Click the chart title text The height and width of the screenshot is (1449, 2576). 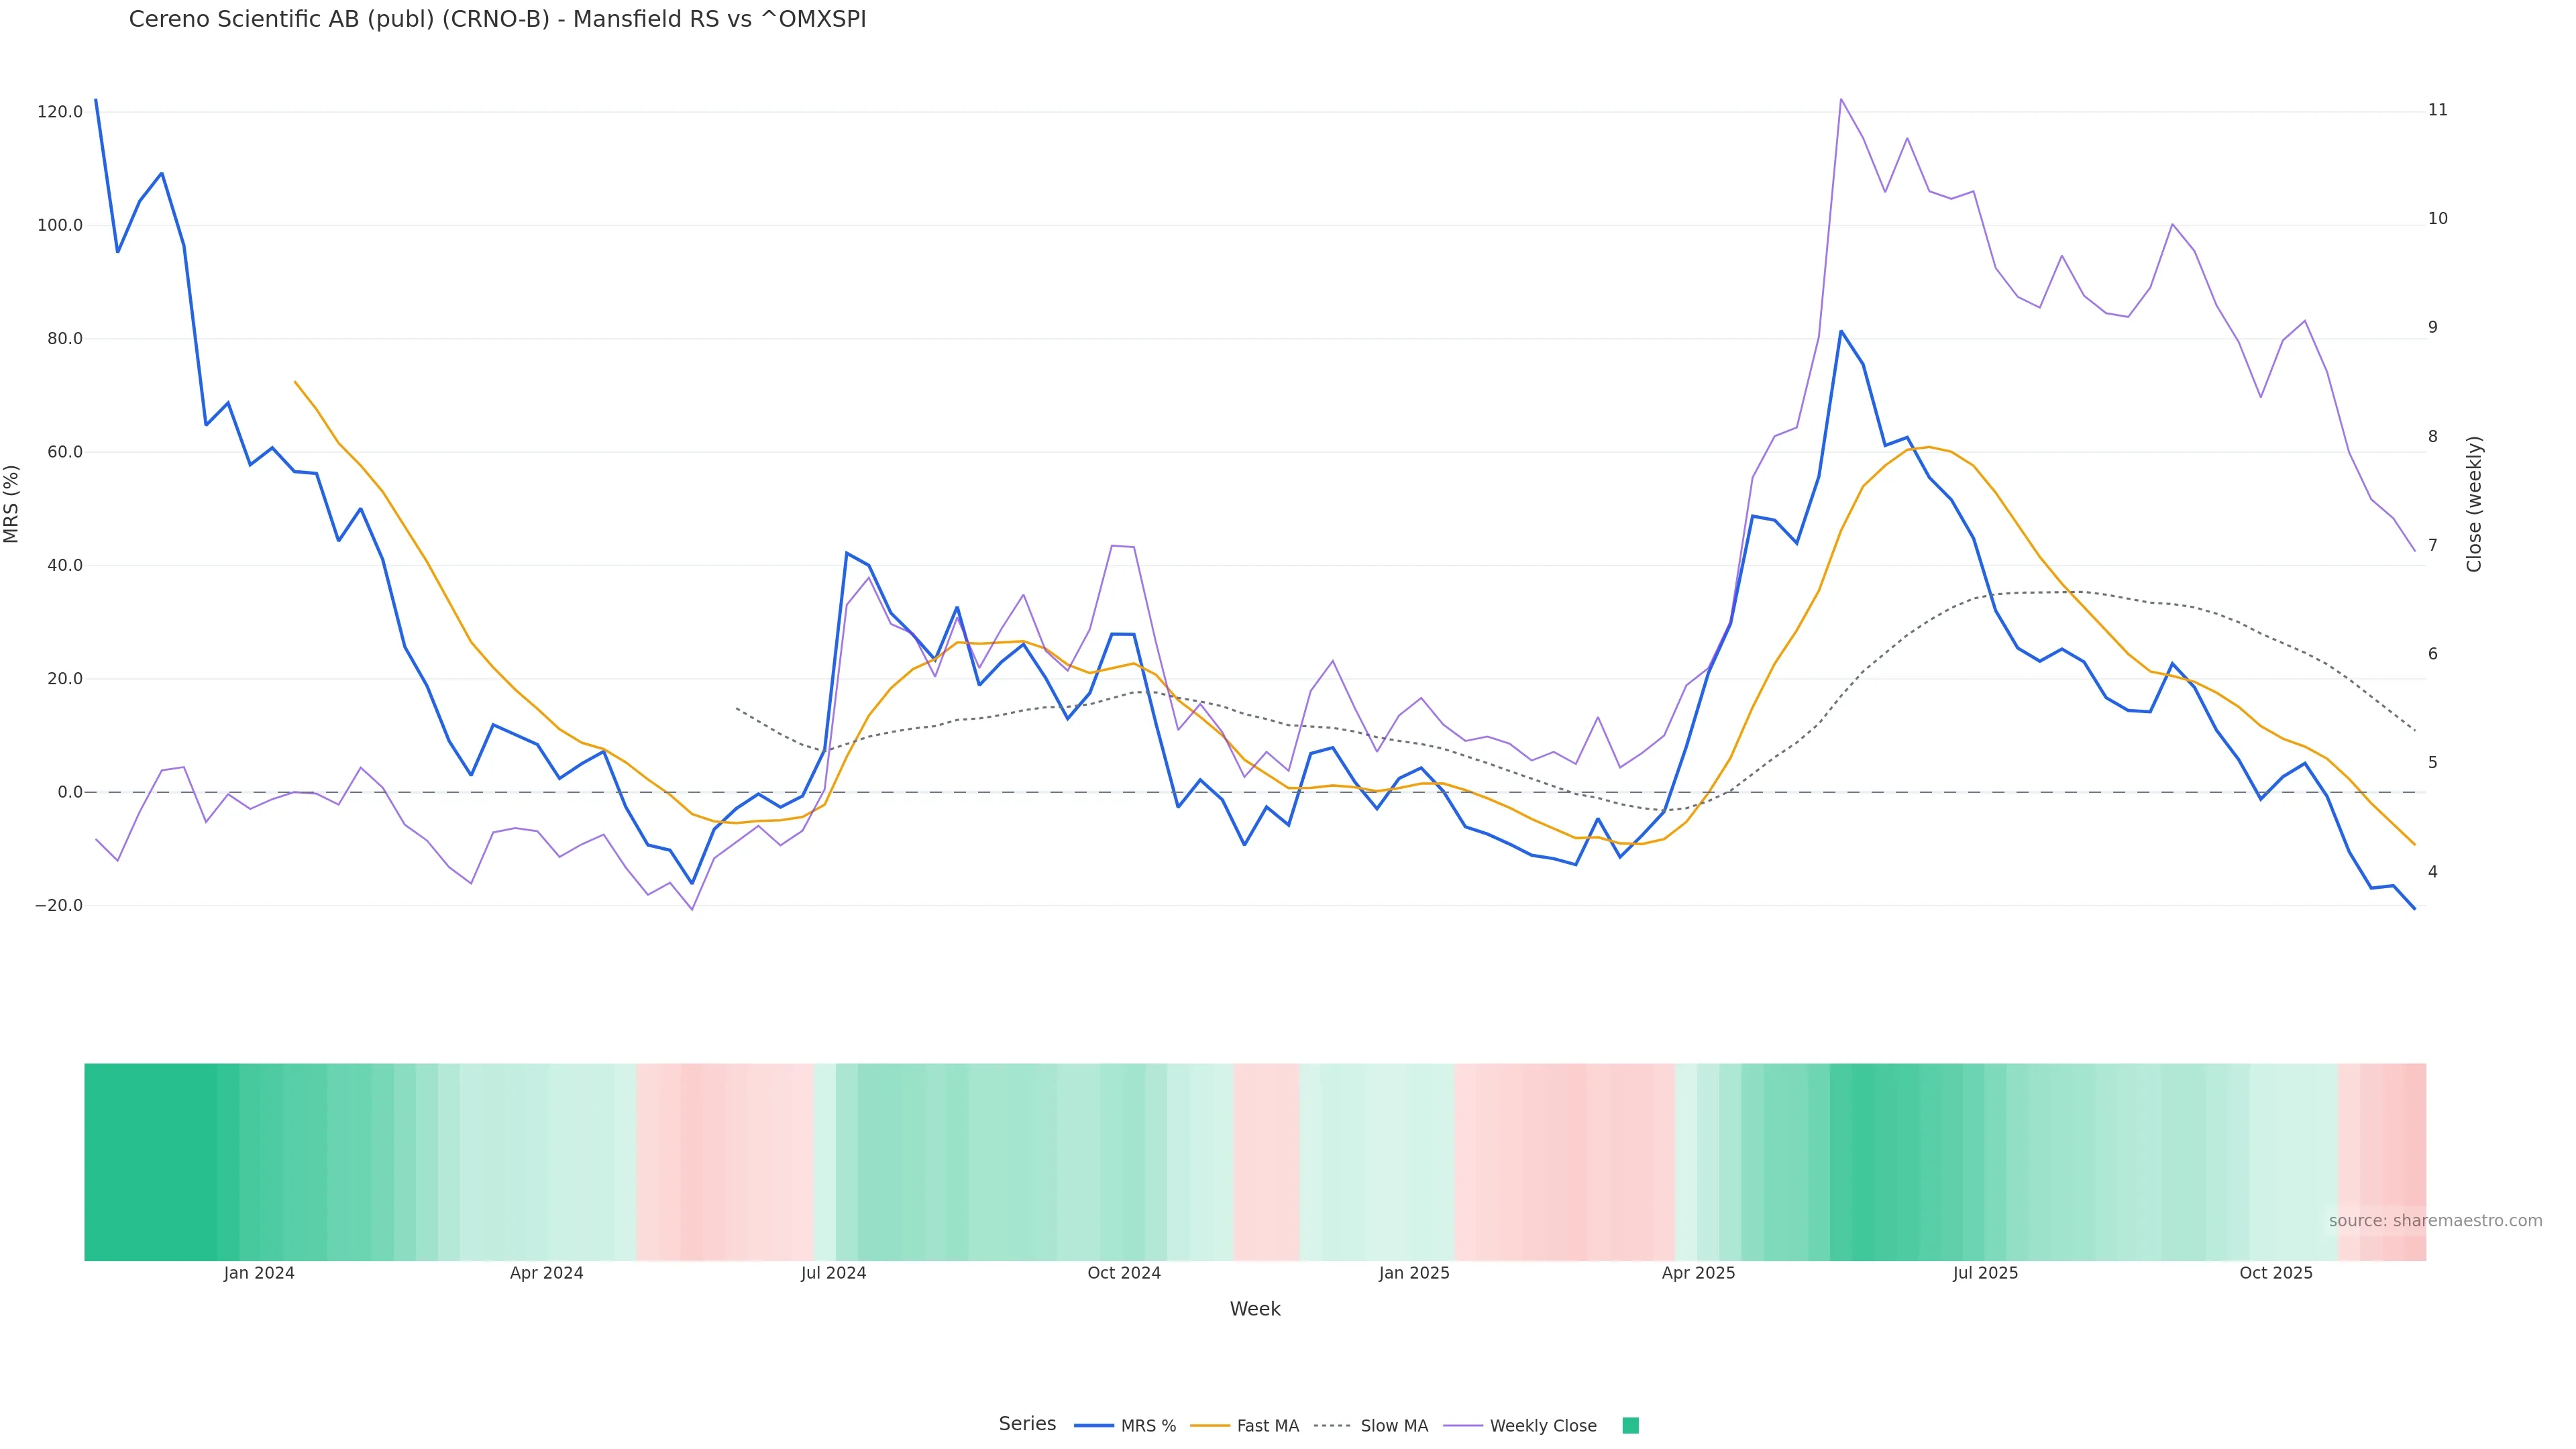(497, 19)
